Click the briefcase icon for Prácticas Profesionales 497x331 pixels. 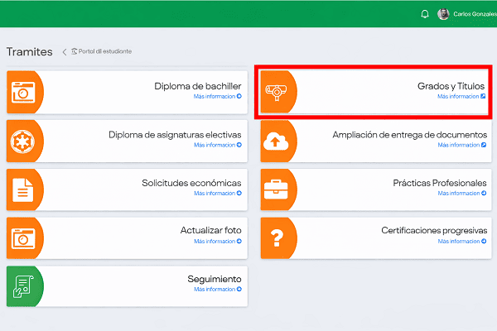click(276, 189)
